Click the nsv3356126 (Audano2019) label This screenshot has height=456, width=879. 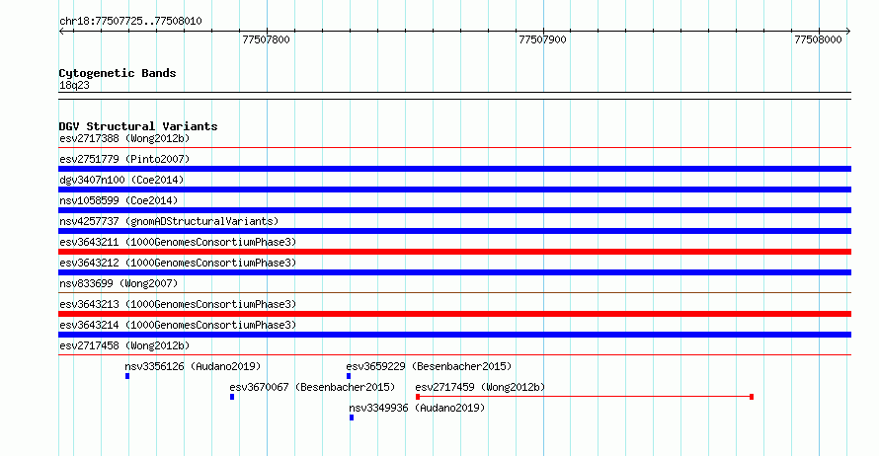tap(193, 366)
